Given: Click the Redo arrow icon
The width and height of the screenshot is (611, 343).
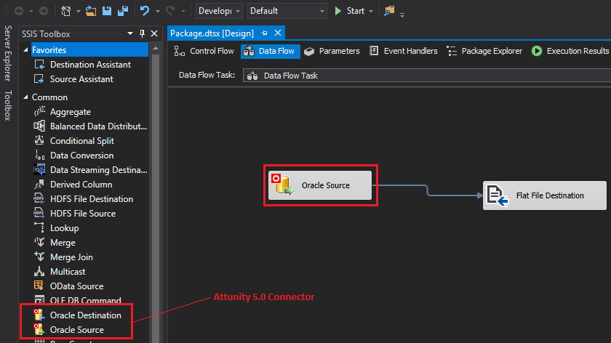Looking at the screenshot, I should (170, 11).
